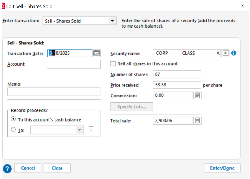Screen dimensions: 250x179
Task: Click the filter icon beside To dropdown
Action: pos(91,129)
